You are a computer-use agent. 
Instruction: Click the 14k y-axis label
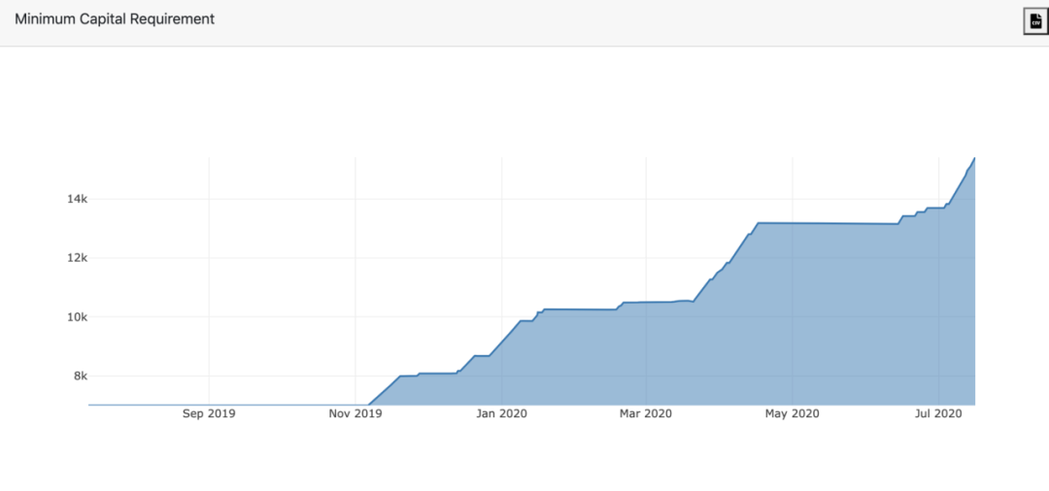pos(79,199)
